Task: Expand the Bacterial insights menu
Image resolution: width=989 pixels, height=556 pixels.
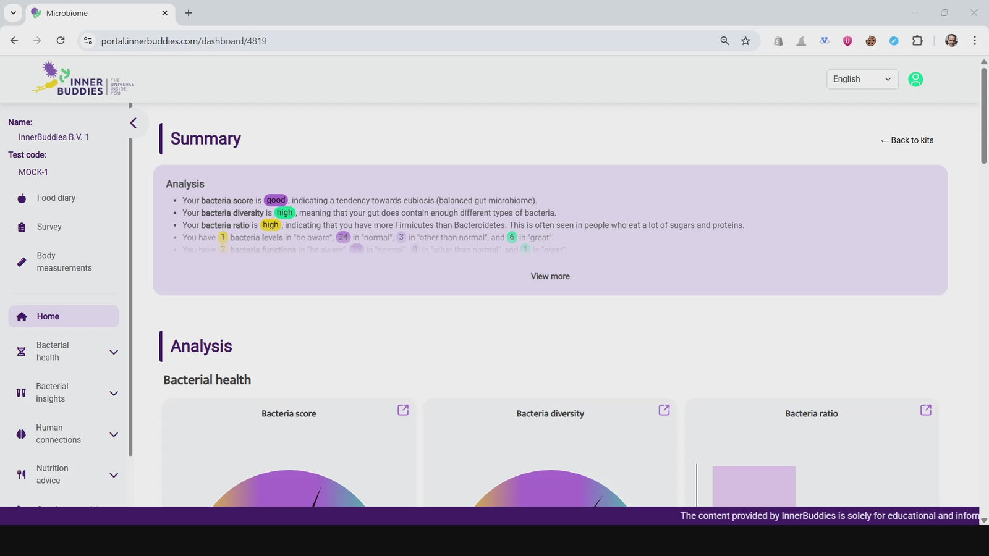Action: pos(114,394)
